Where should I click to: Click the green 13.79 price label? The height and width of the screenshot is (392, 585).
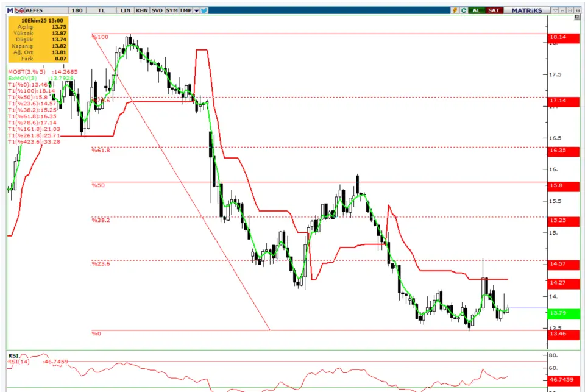point(562,313)
